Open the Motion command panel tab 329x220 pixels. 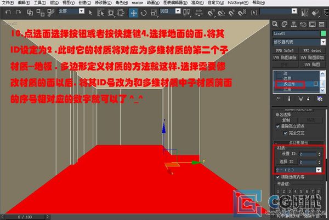point(303,25)
